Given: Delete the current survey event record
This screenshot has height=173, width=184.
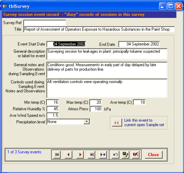Looking at the screenshot, I should (136, 155).
